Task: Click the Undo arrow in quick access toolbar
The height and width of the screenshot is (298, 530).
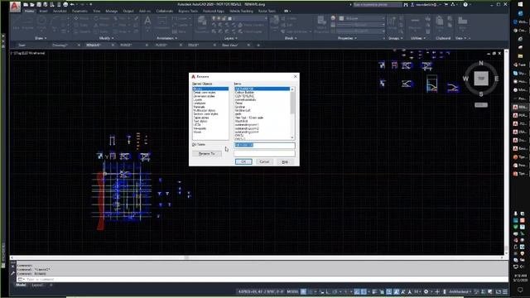Action: (x=72, y=4)
